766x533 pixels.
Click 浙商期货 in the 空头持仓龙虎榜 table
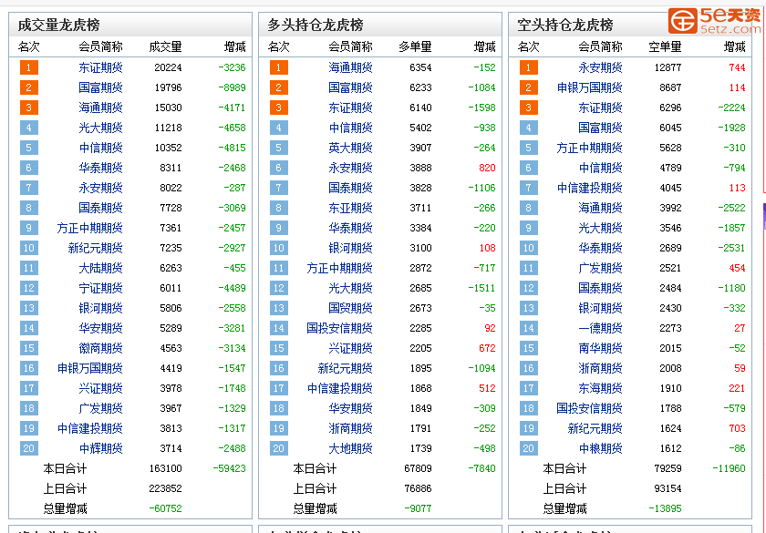600,368
